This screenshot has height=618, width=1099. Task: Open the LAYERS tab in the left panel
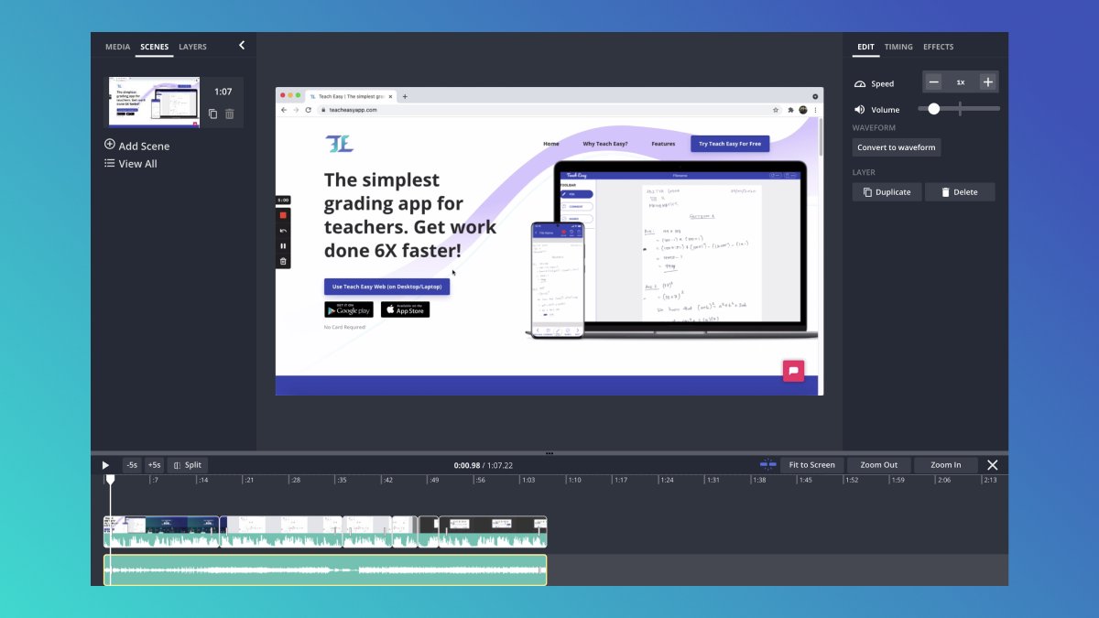pyautogui.click(x=192, y=47)
